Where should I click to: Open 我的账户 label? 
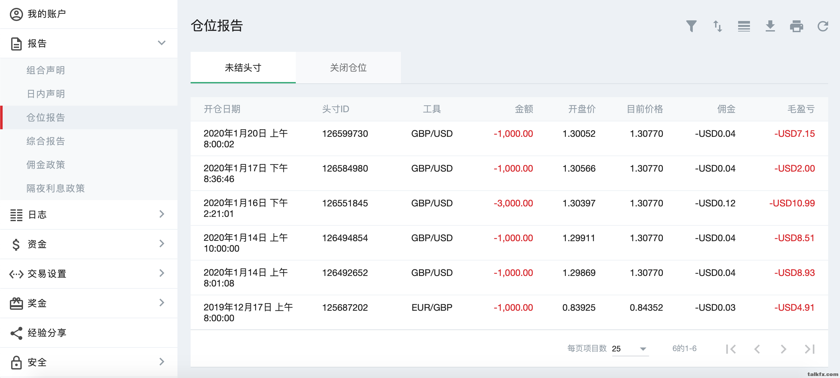click(x=47, y=14)
